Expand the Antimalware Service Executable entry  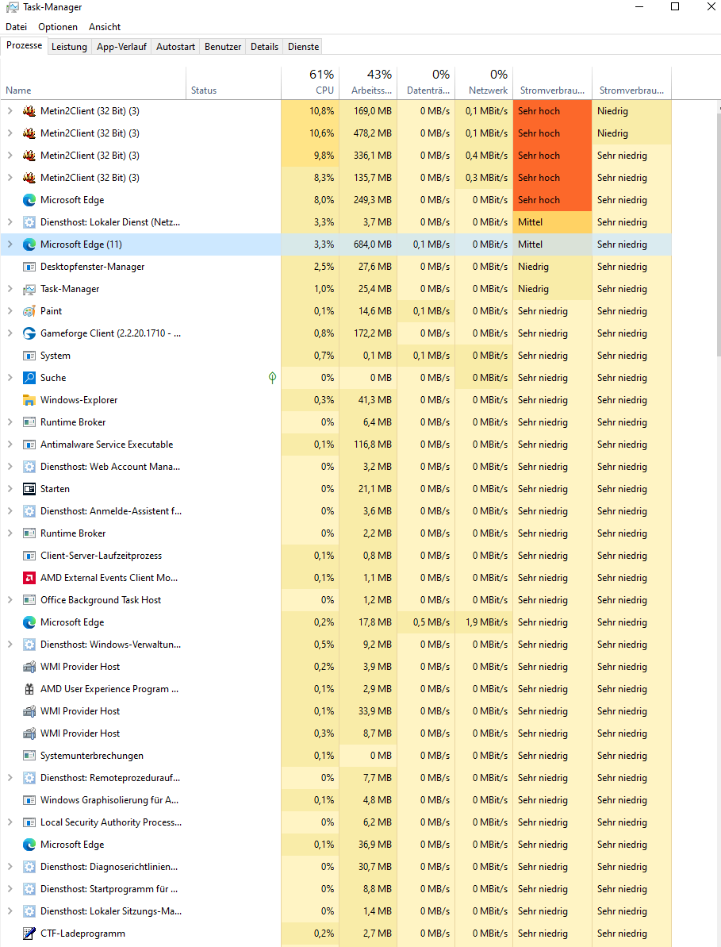point(10,445)
